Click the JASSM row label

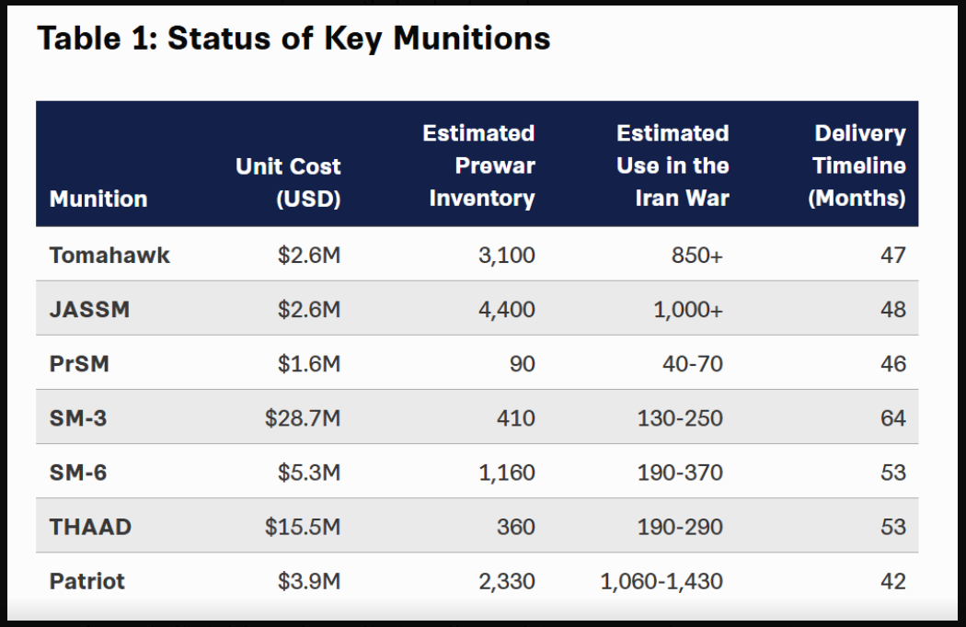[x=89, y=309]
